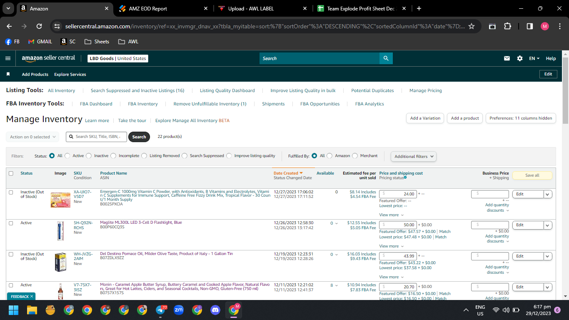The width and height of the screenshot is (569, 320).
Task: Click the bookmark flag icon beside Add Products
Action: click(8, 74)
